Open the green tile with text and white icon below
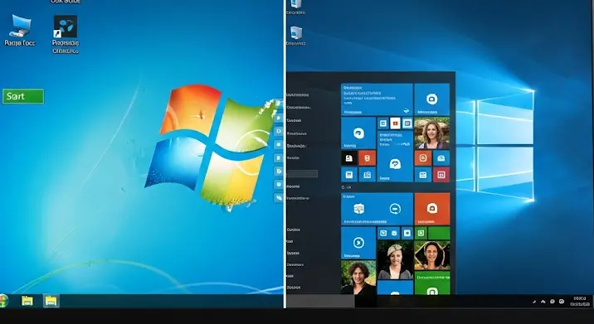This screenshot has width=594, height=324. coord(432,283)
